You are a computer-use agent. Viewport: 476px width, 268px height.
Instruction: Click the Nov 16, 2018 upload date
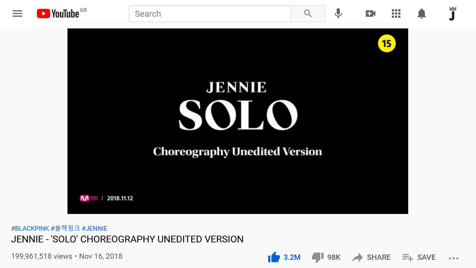point(101,256)
